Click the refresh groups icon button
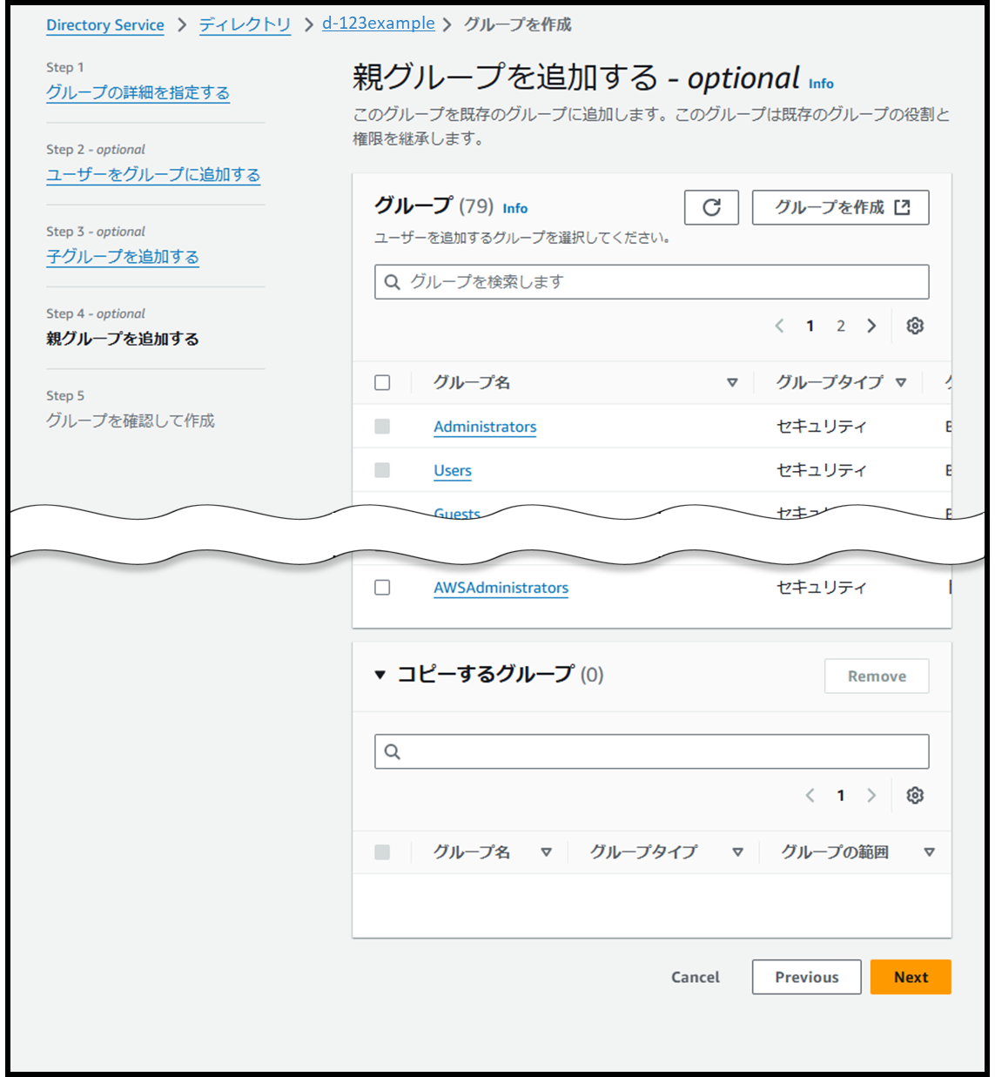This screenshot has width=995, height=1077. click(711, 207)
